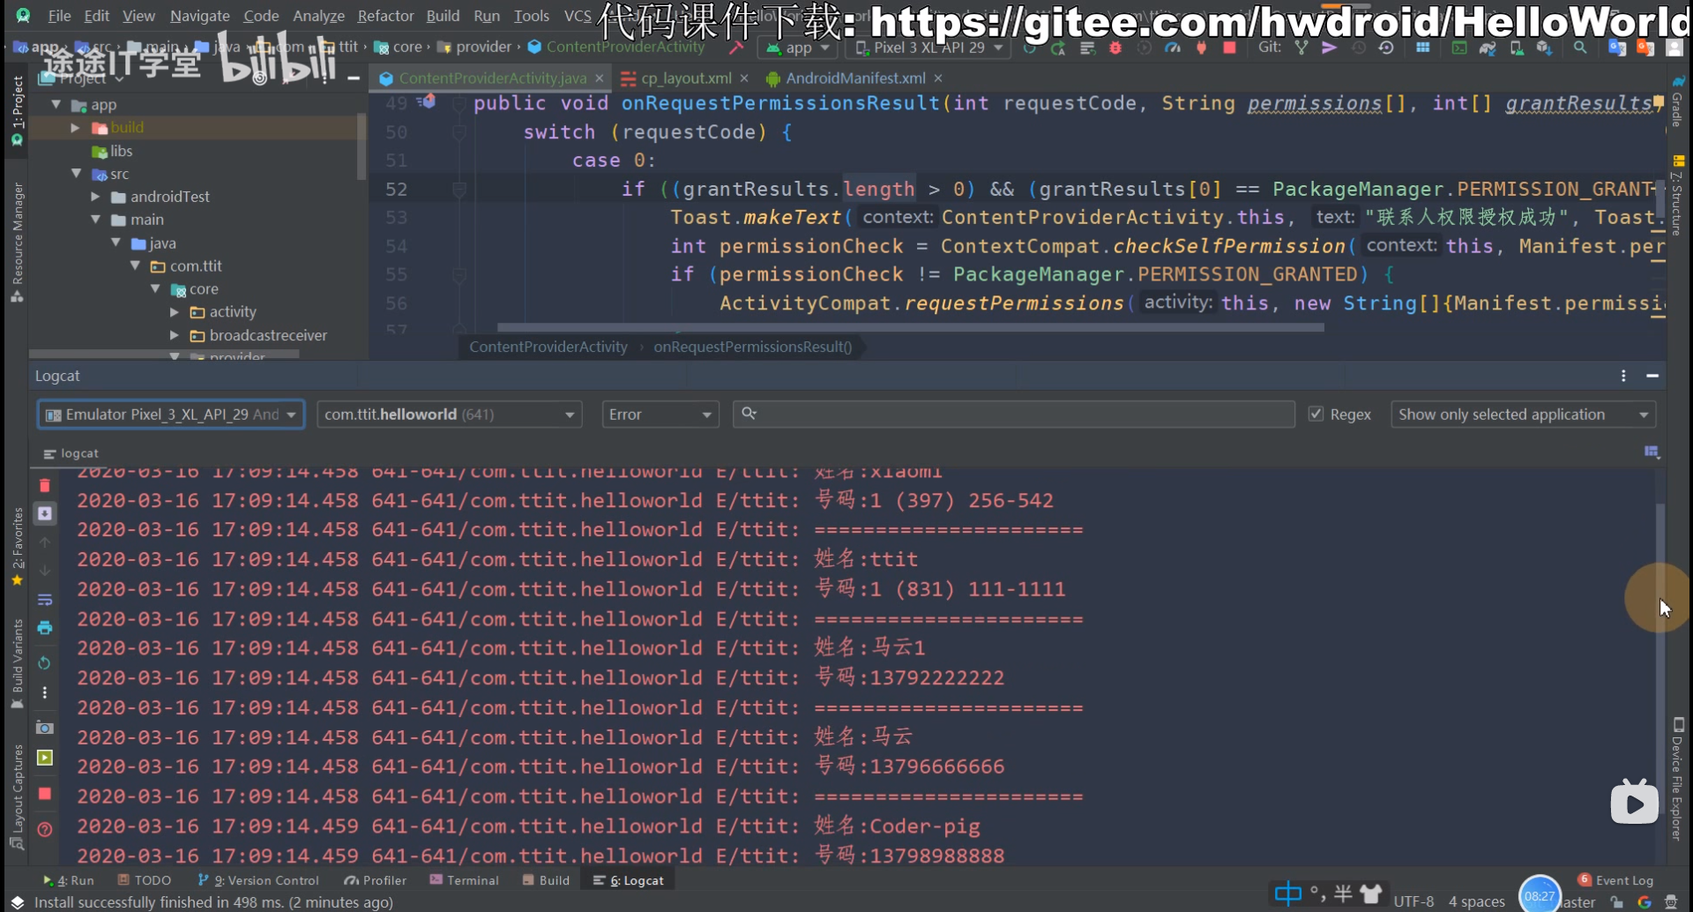Viewport: 1693px width, 912px height.
Task: Click the logcat print icon
Action: pyautogui.click(x=45, y=628)
